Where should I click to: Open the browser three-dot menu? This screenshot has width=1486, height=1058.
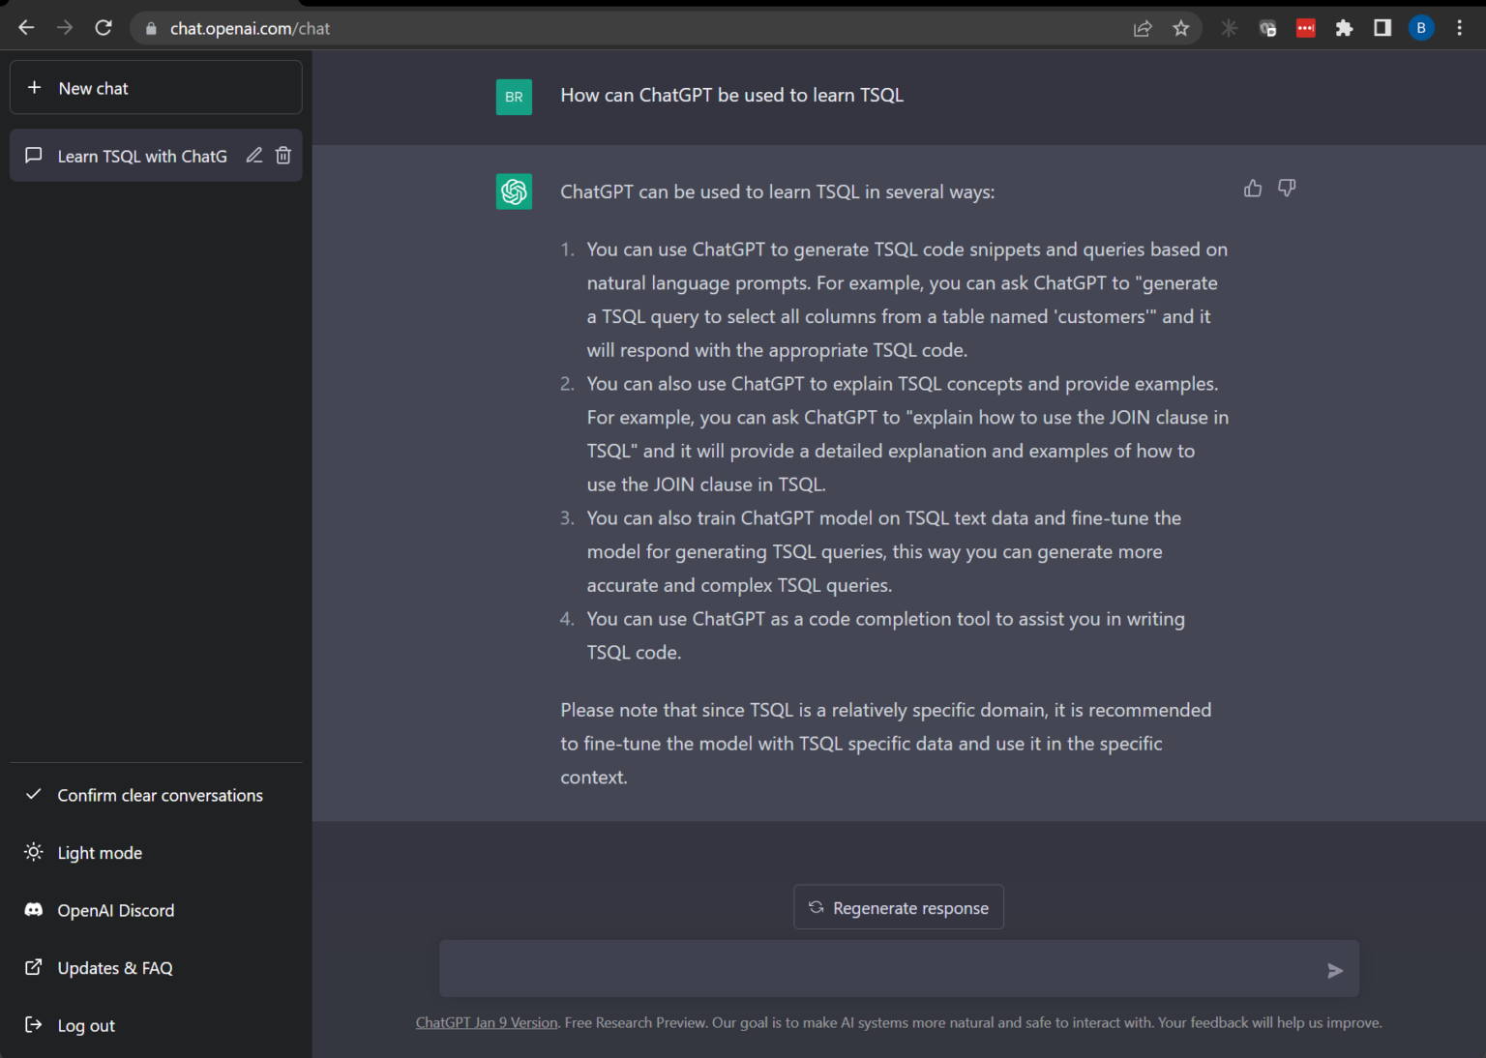pos(1460,28)
